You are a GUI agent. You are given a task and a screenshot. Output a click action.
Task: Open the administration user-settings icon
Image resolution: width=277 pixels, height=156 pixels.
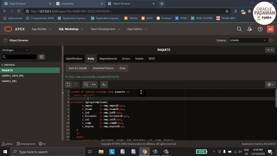tap(249, 29)
